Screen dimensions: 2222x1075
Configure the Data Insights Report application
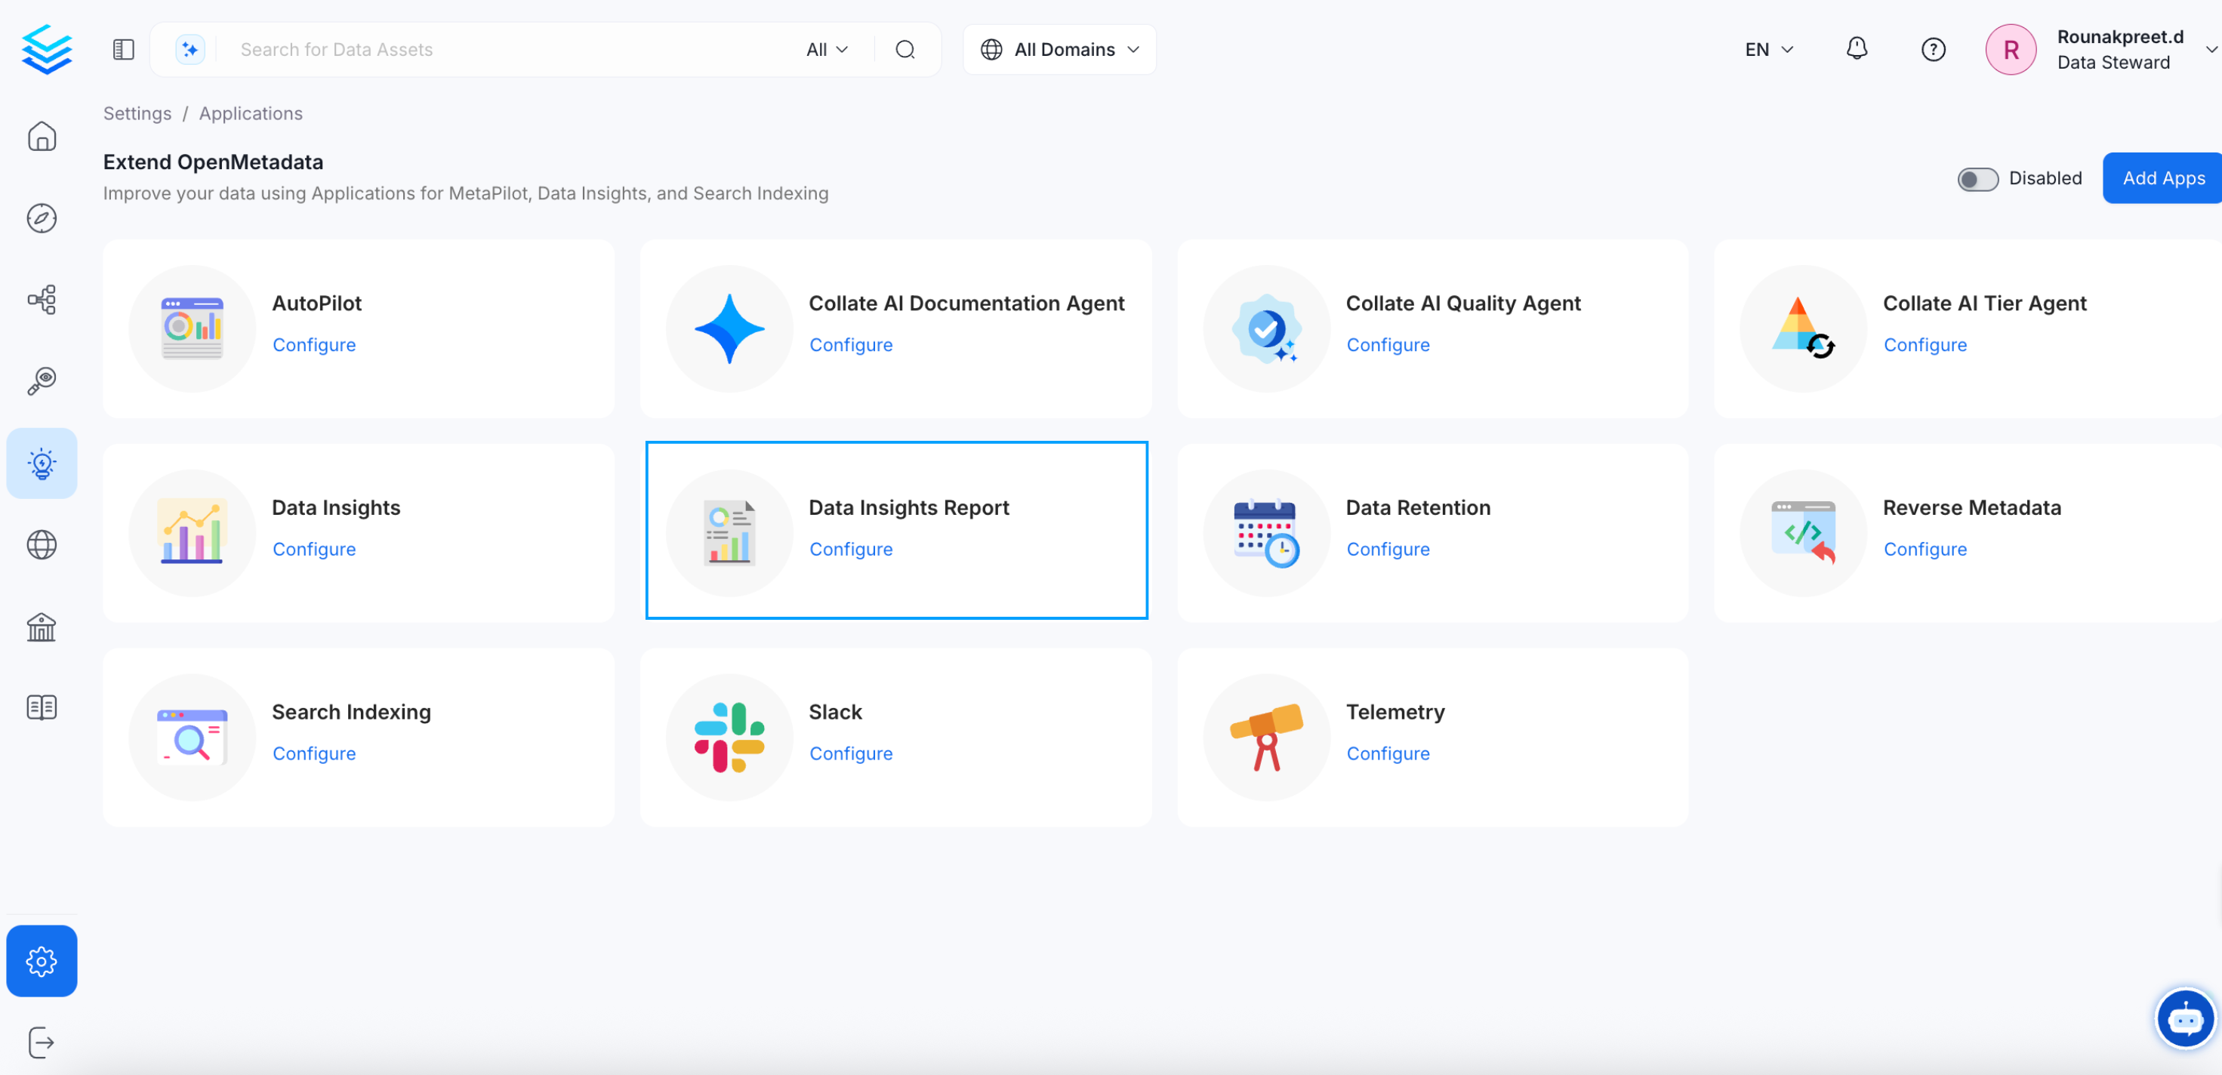point(850,549)
